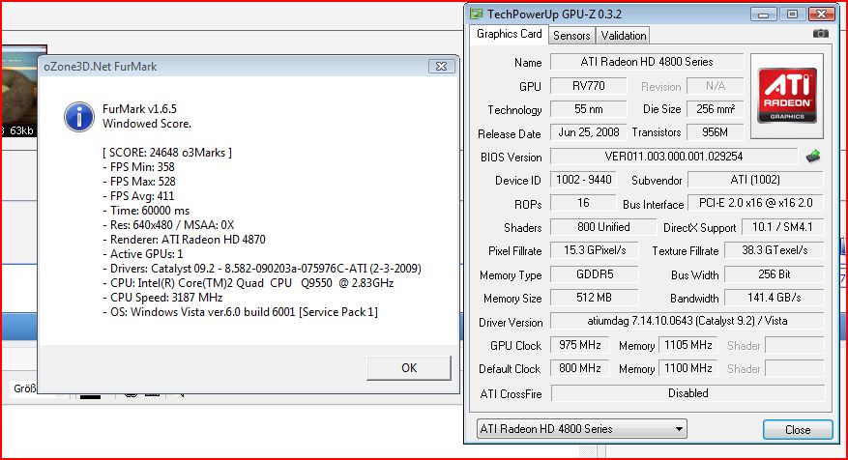This screenshot has height=460, width=848.
Task: Click the DirectX Support value 10.1 / SM4.1
Action: tap(782, 227)
